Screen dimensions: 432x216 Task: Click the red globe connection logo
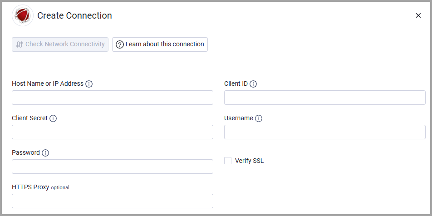[22, 16]
